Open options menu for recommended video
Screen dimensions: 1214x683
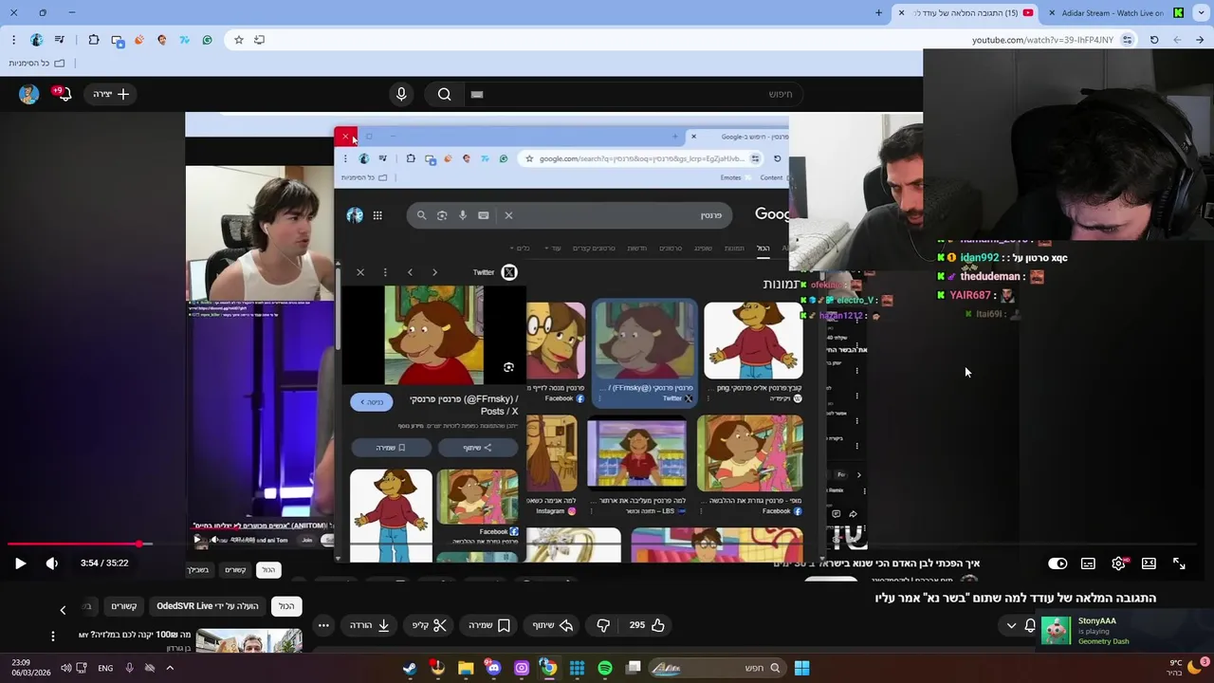pos(53,636)
